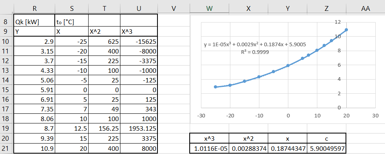Image resolution: width=385 pixels, height=154 pixels.
Task: Click the 'c' label cell
Action: click(326, 139)
